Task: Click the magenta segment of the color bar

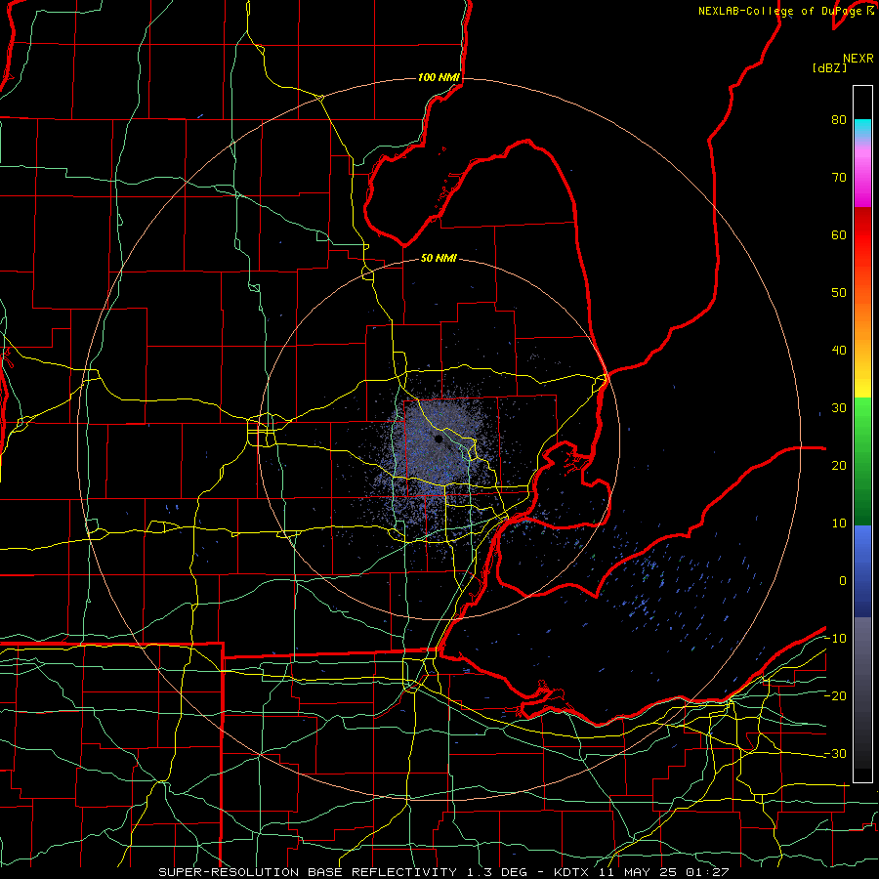Action: 862,180
